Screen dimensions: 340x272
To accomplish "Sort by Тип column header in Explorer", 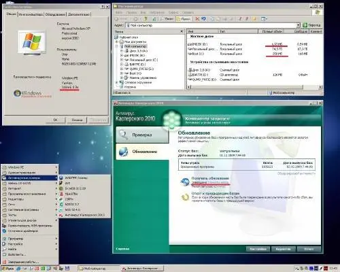I will coord(238,31).
